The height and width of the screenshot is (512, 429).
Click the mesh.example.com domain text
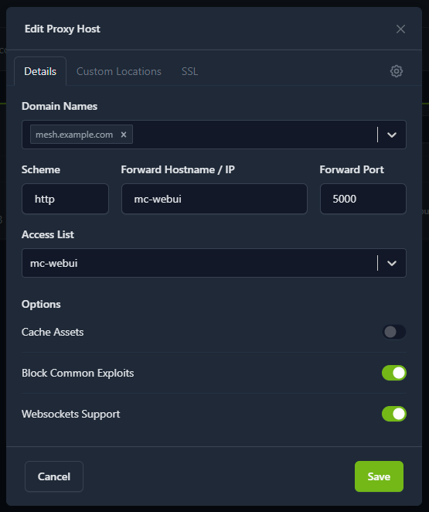(x=74, y=135)
